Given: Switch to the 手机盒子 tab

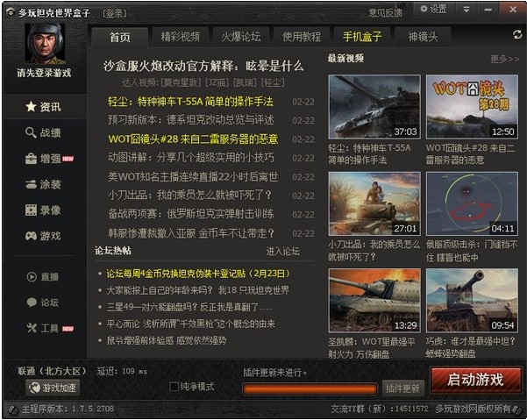Looking at the screenshot, I should point(362,37).
